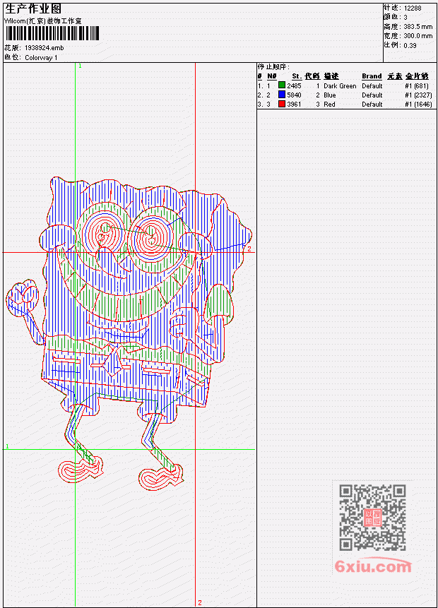This screenshot has width=438, height=608.
Task: Click the '生产作业图' worksheet title
Action: [33, 8]
